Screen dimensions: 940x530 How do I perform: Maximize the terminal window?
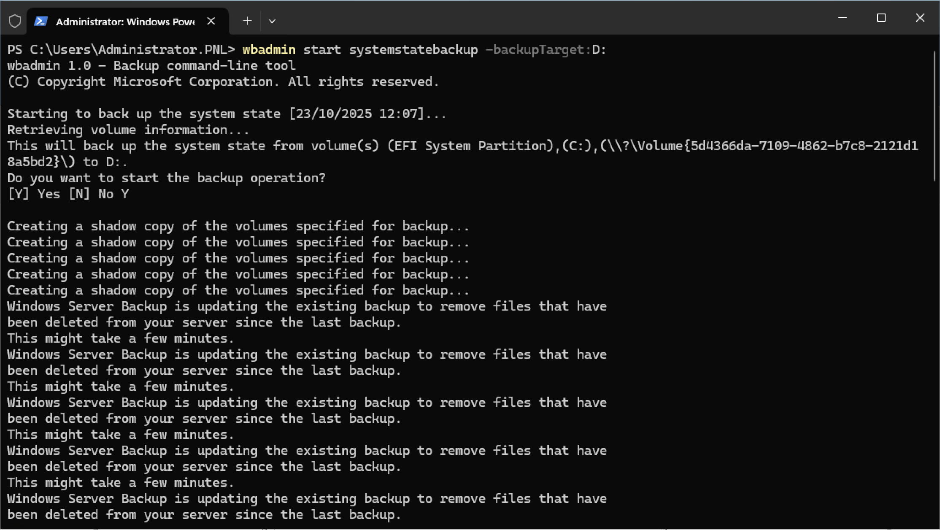point(881,18)
